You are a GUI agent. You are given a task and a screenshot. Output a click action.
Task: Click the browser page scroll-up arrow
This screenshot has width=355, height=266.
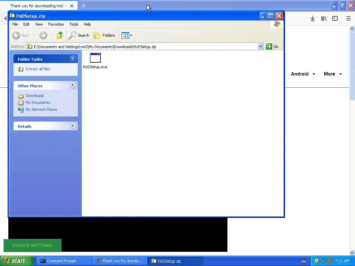click(352, 28)
